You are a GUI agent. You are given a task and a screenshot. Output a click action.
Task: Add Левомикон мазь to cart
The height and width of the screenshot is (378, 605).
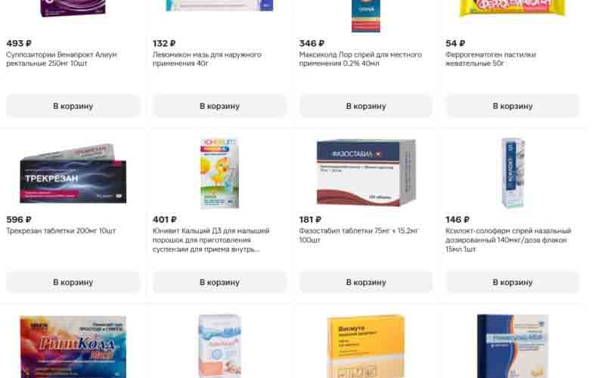[219, 106]
